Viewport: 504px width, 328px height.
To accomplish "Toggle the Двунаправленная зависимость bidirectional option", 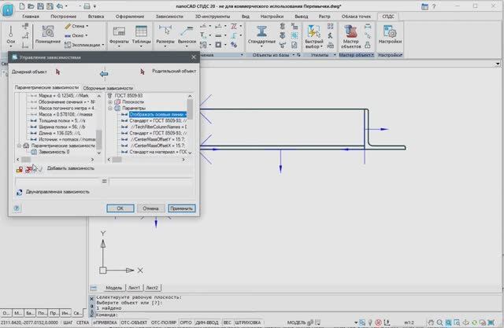I will point(54,192).
